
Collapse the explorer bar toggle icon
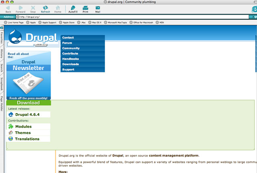[x=2, y=28]
